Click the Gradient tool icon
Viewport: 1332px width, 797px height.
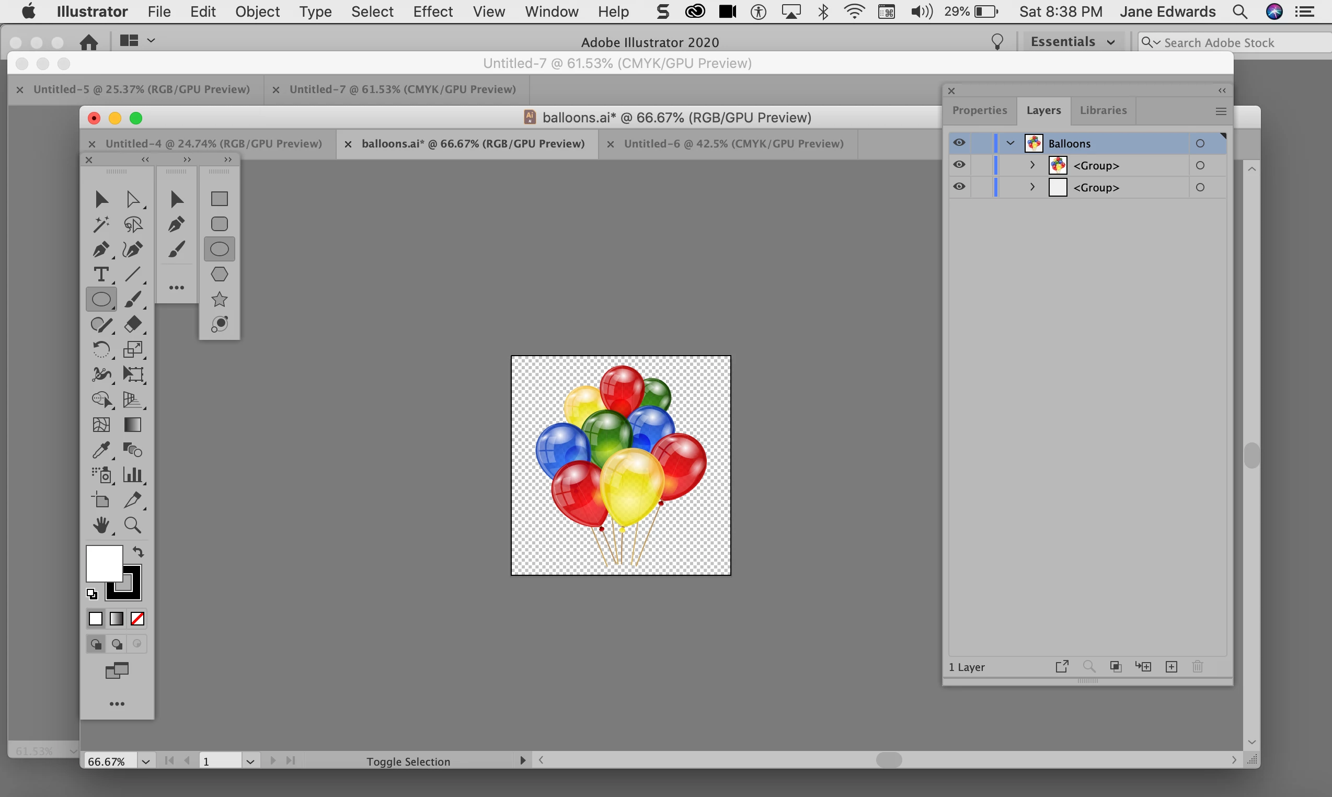tap(133, 425)
